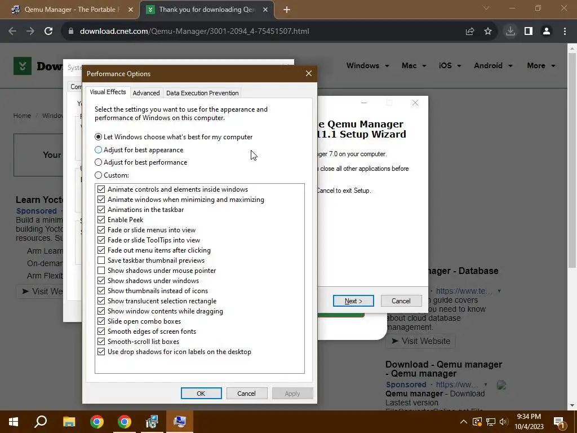Screen dimensions: 577x433
Task: Open the System Properties taskbar icon
Action: [x=180, y=422]
